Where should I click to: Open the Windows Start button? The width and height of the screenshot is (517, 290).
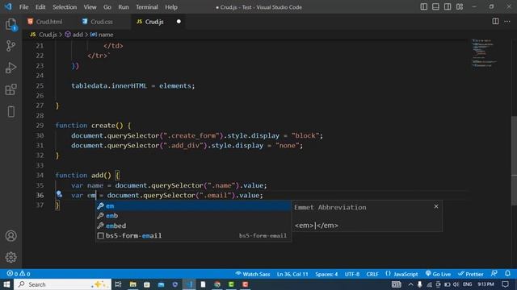(6, 284)
